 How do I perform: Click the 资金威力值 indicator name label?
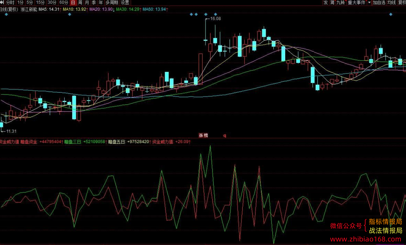[x=10, y=142]
